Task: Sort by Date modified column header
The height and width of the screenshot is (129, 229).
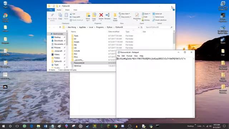Action: point(114,32)
